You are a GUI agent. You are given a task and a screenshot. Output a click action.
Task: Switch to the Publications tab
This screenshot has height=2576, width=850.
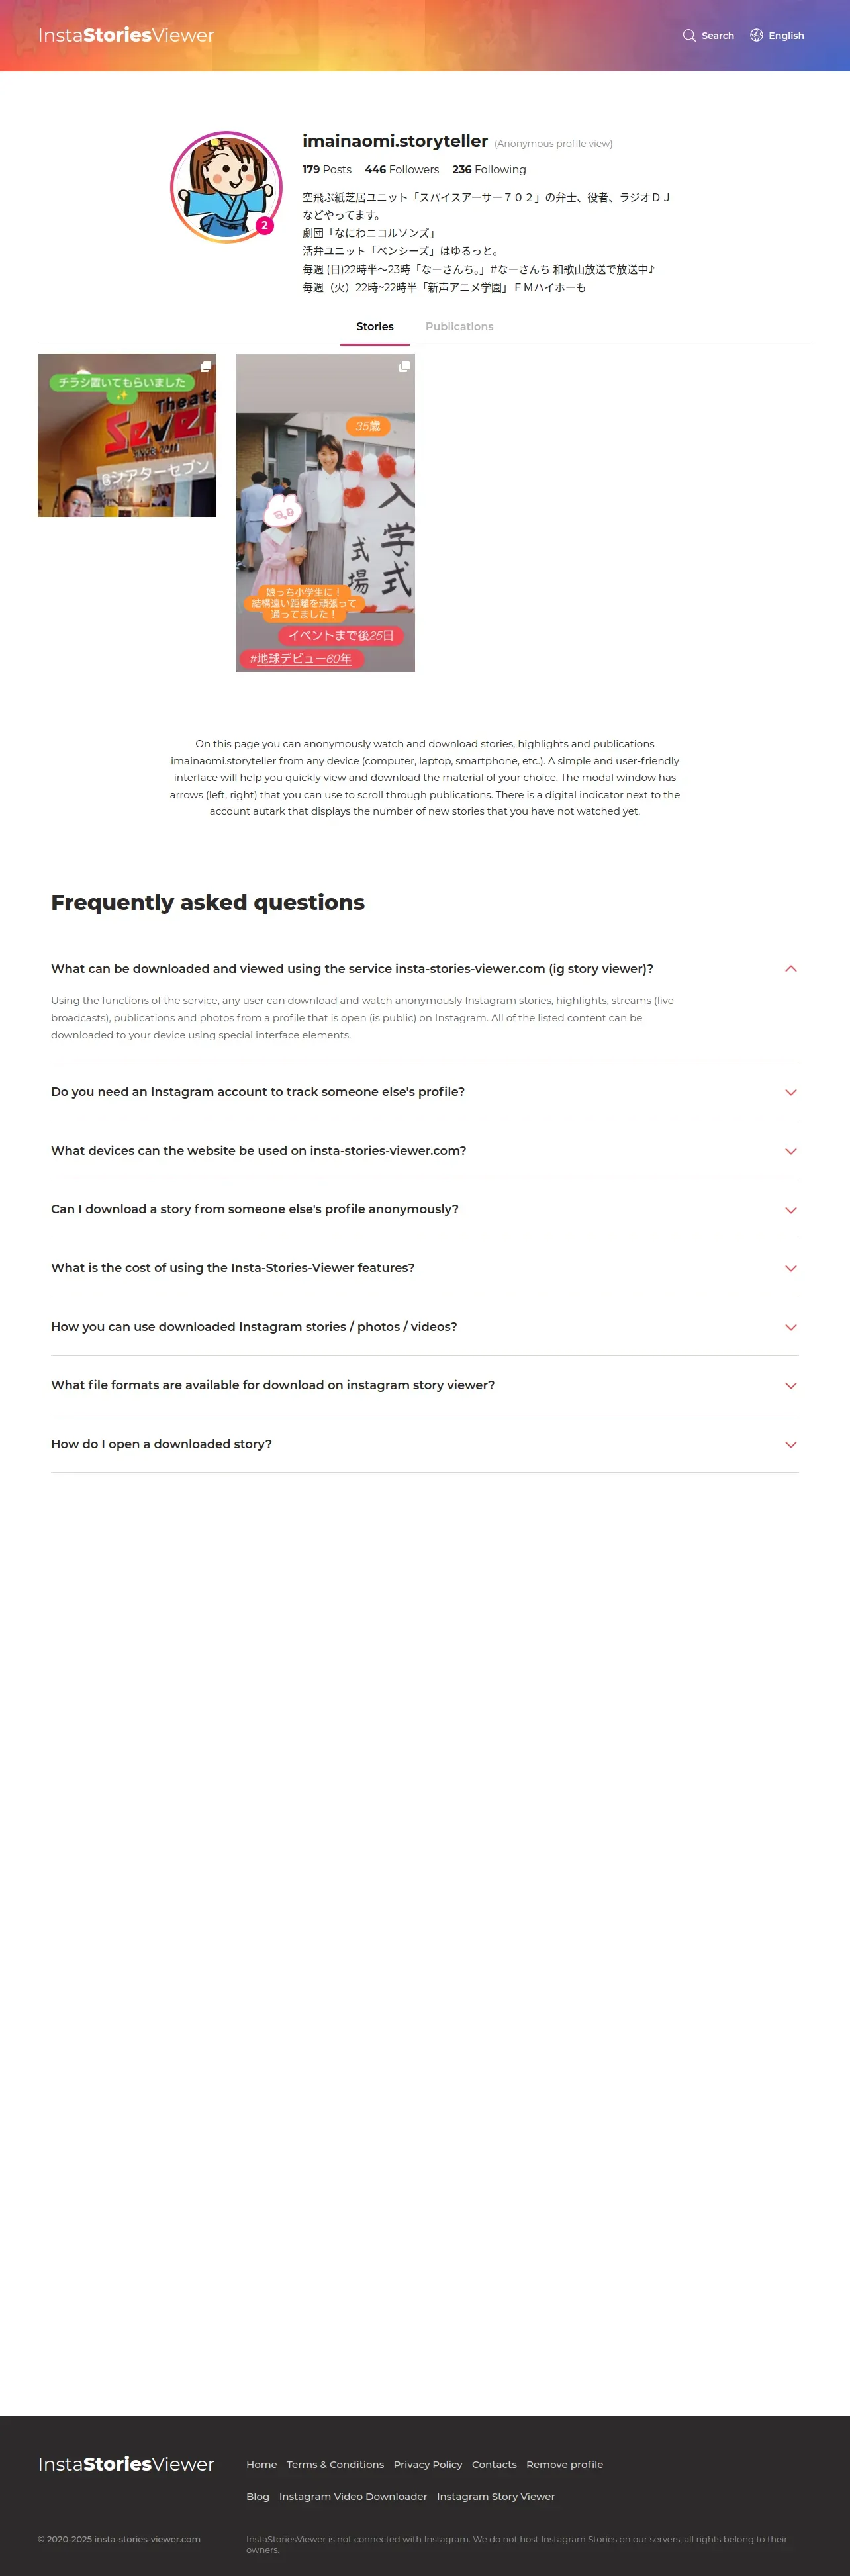(x=459, y=327)
